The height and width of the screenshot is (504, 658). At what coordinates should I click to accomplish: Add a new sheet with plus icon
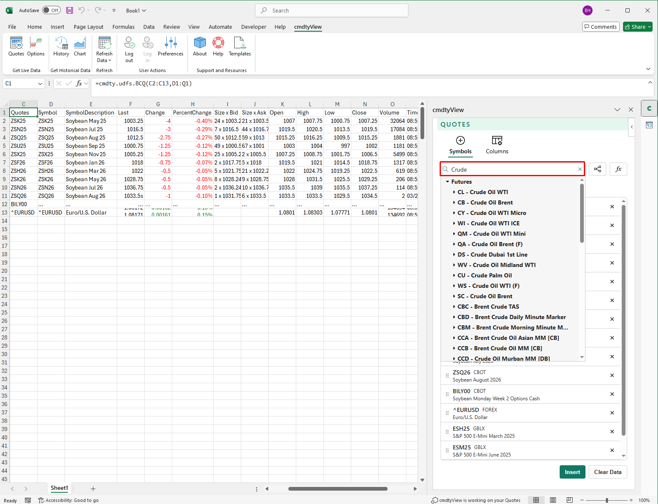click(93, 489)
